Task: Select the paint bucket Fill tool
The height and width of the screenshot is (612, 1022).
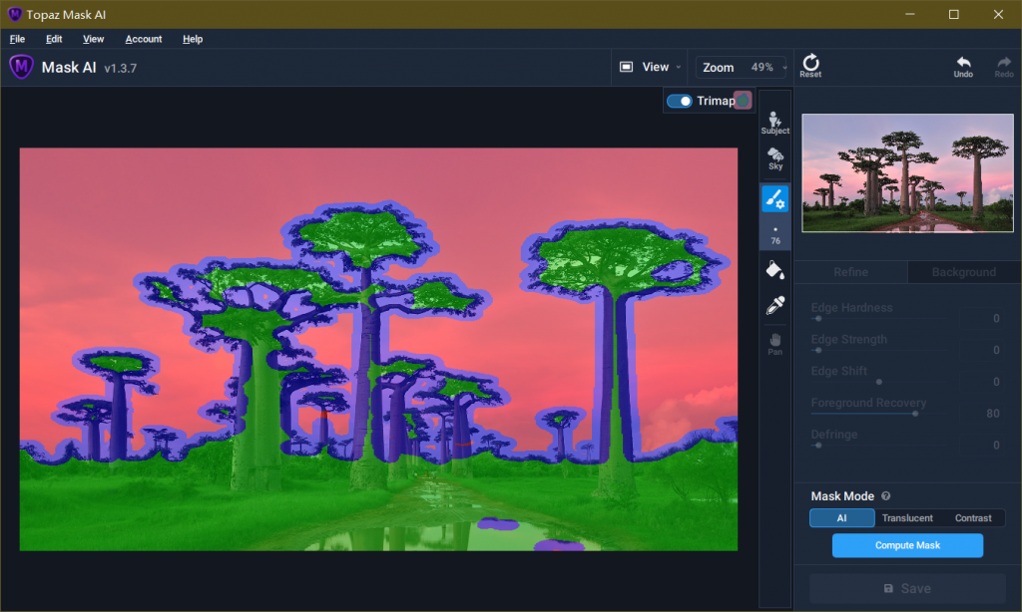Action: point(774,269)
